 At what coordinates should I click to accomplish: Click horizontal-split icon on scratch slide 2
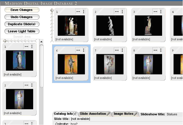(x=27, y=85)
